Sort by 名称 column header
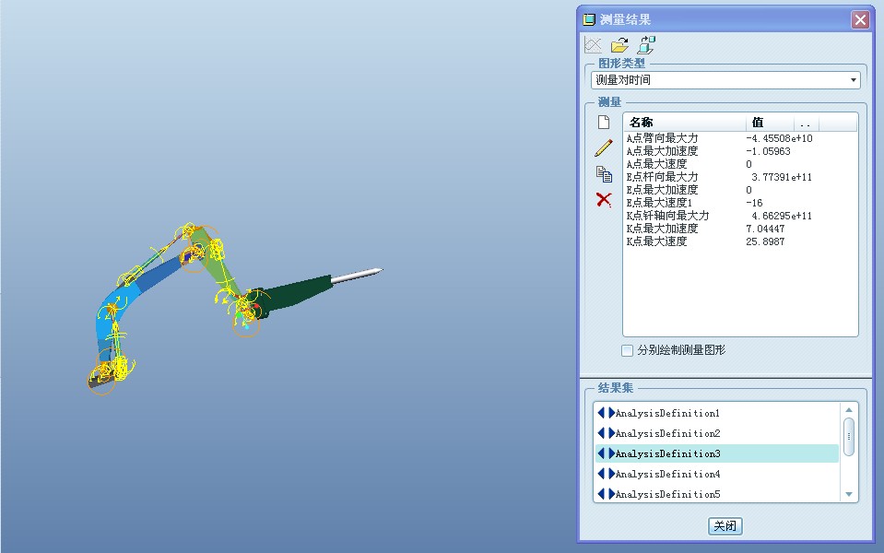884x553 pixels. 685,123
